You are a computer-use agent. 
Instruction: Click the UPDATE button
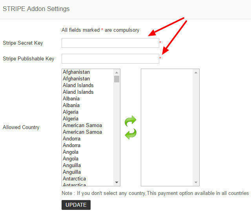coord(76,205)
